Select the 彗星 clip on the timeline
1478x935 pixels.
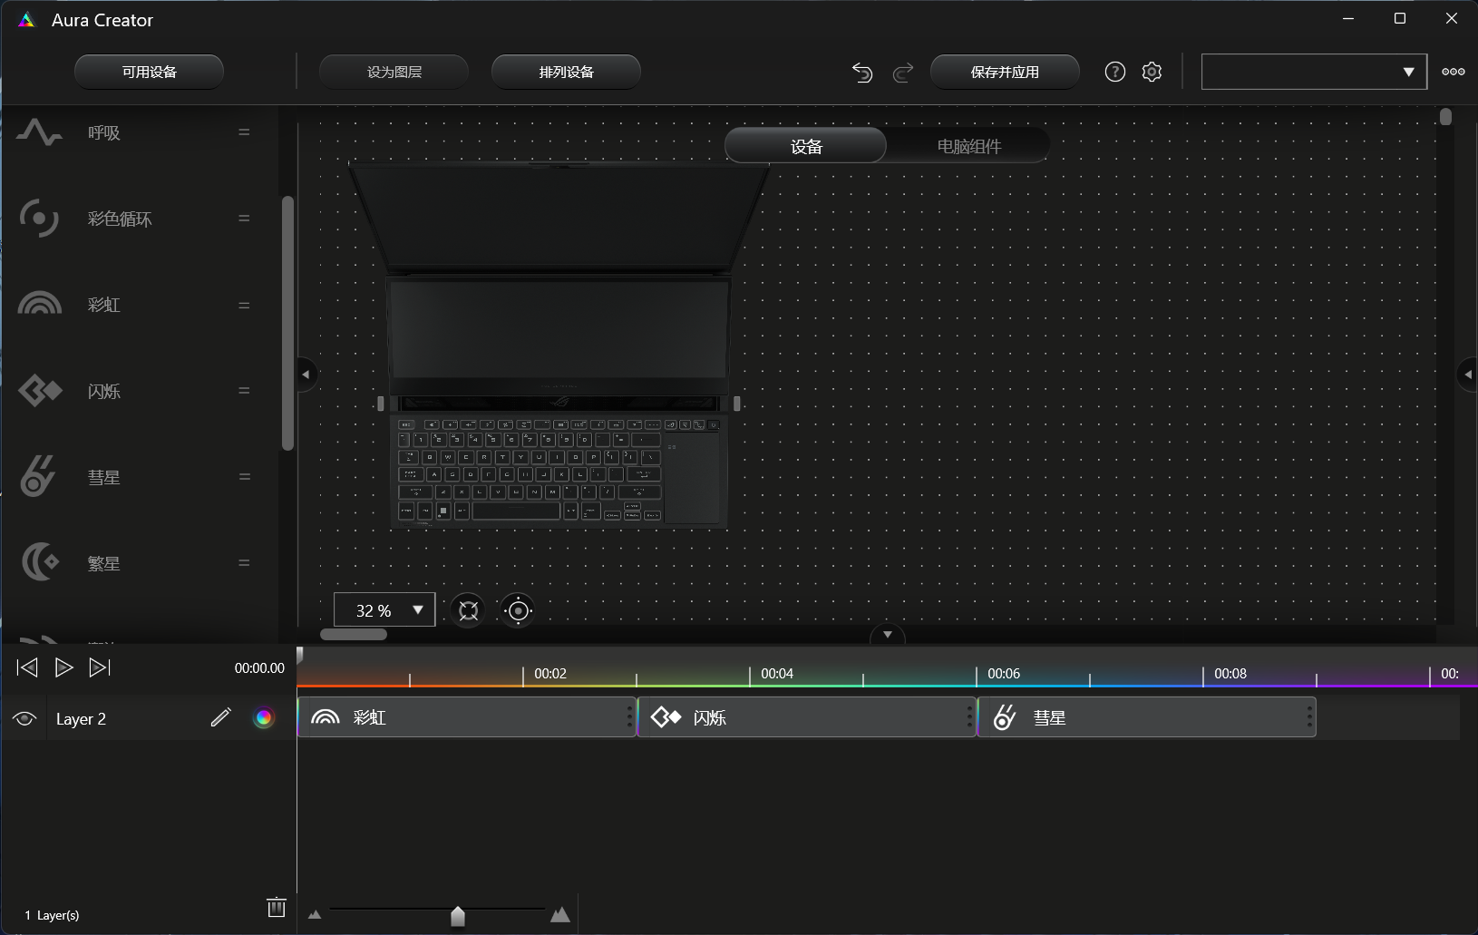click(x=1146, y=717)
